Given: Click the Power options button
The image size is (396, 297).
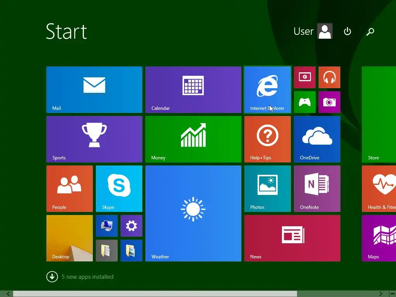Looking at the screenshot, I should point(348,31).
